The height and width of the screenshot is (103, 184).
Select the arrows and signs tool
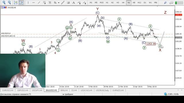(x=55, y=3)
